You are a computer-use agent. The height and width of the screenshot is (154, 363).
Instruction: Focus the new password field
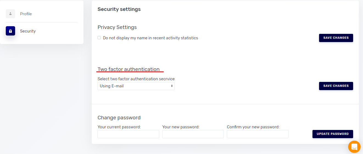point(193,134)
